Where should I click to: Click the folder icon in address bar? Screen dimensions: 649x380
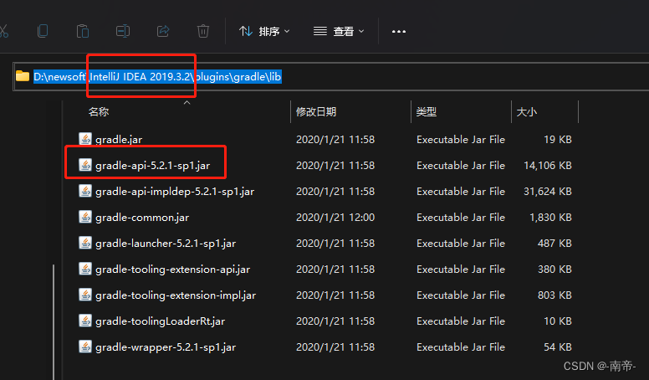(23, 76)
